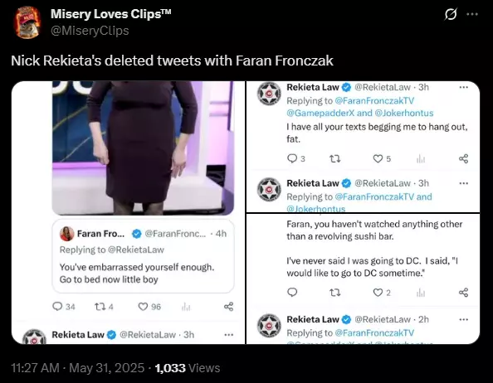Open three-dot menu on first Rekieta Law reply

pyautogui.click(x=464, y=87)
